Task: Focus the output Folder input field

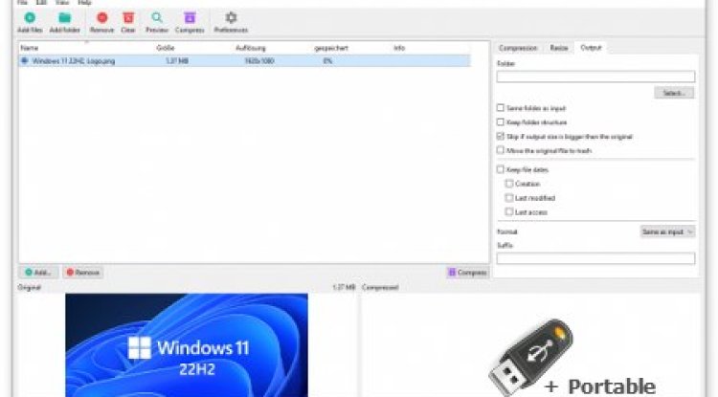Action: click(595, 77)
